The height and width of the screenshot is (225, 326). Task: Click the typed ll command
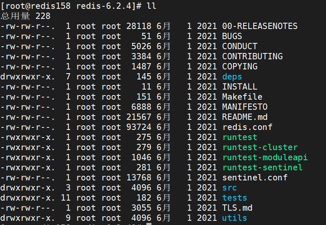click(151, 6)
